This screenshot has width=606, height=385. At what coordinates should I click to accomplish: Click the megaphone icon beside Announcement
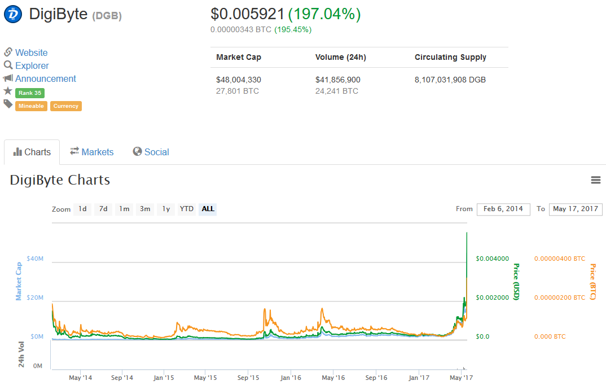(x=8, y=78)
